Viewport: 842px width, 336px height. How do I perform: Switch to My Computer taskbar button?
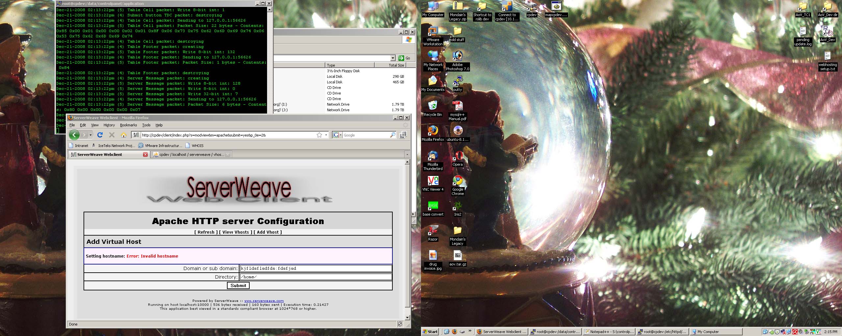click(x=716, y=332)
